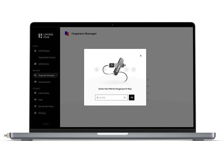Click the UKISS Hub logo
The image size is (224, 152).
click(x=46, y=36)
